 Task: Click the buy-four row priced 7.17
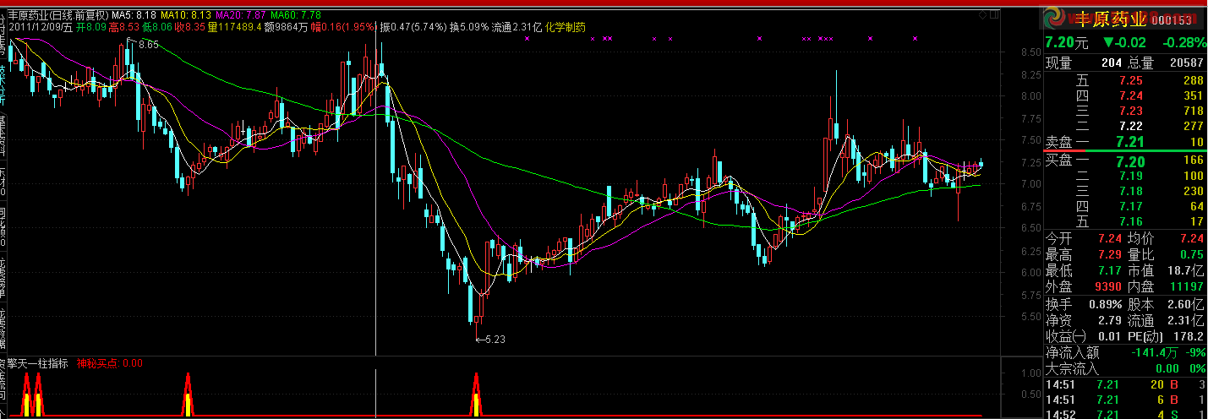click(x=1125, y=206)
